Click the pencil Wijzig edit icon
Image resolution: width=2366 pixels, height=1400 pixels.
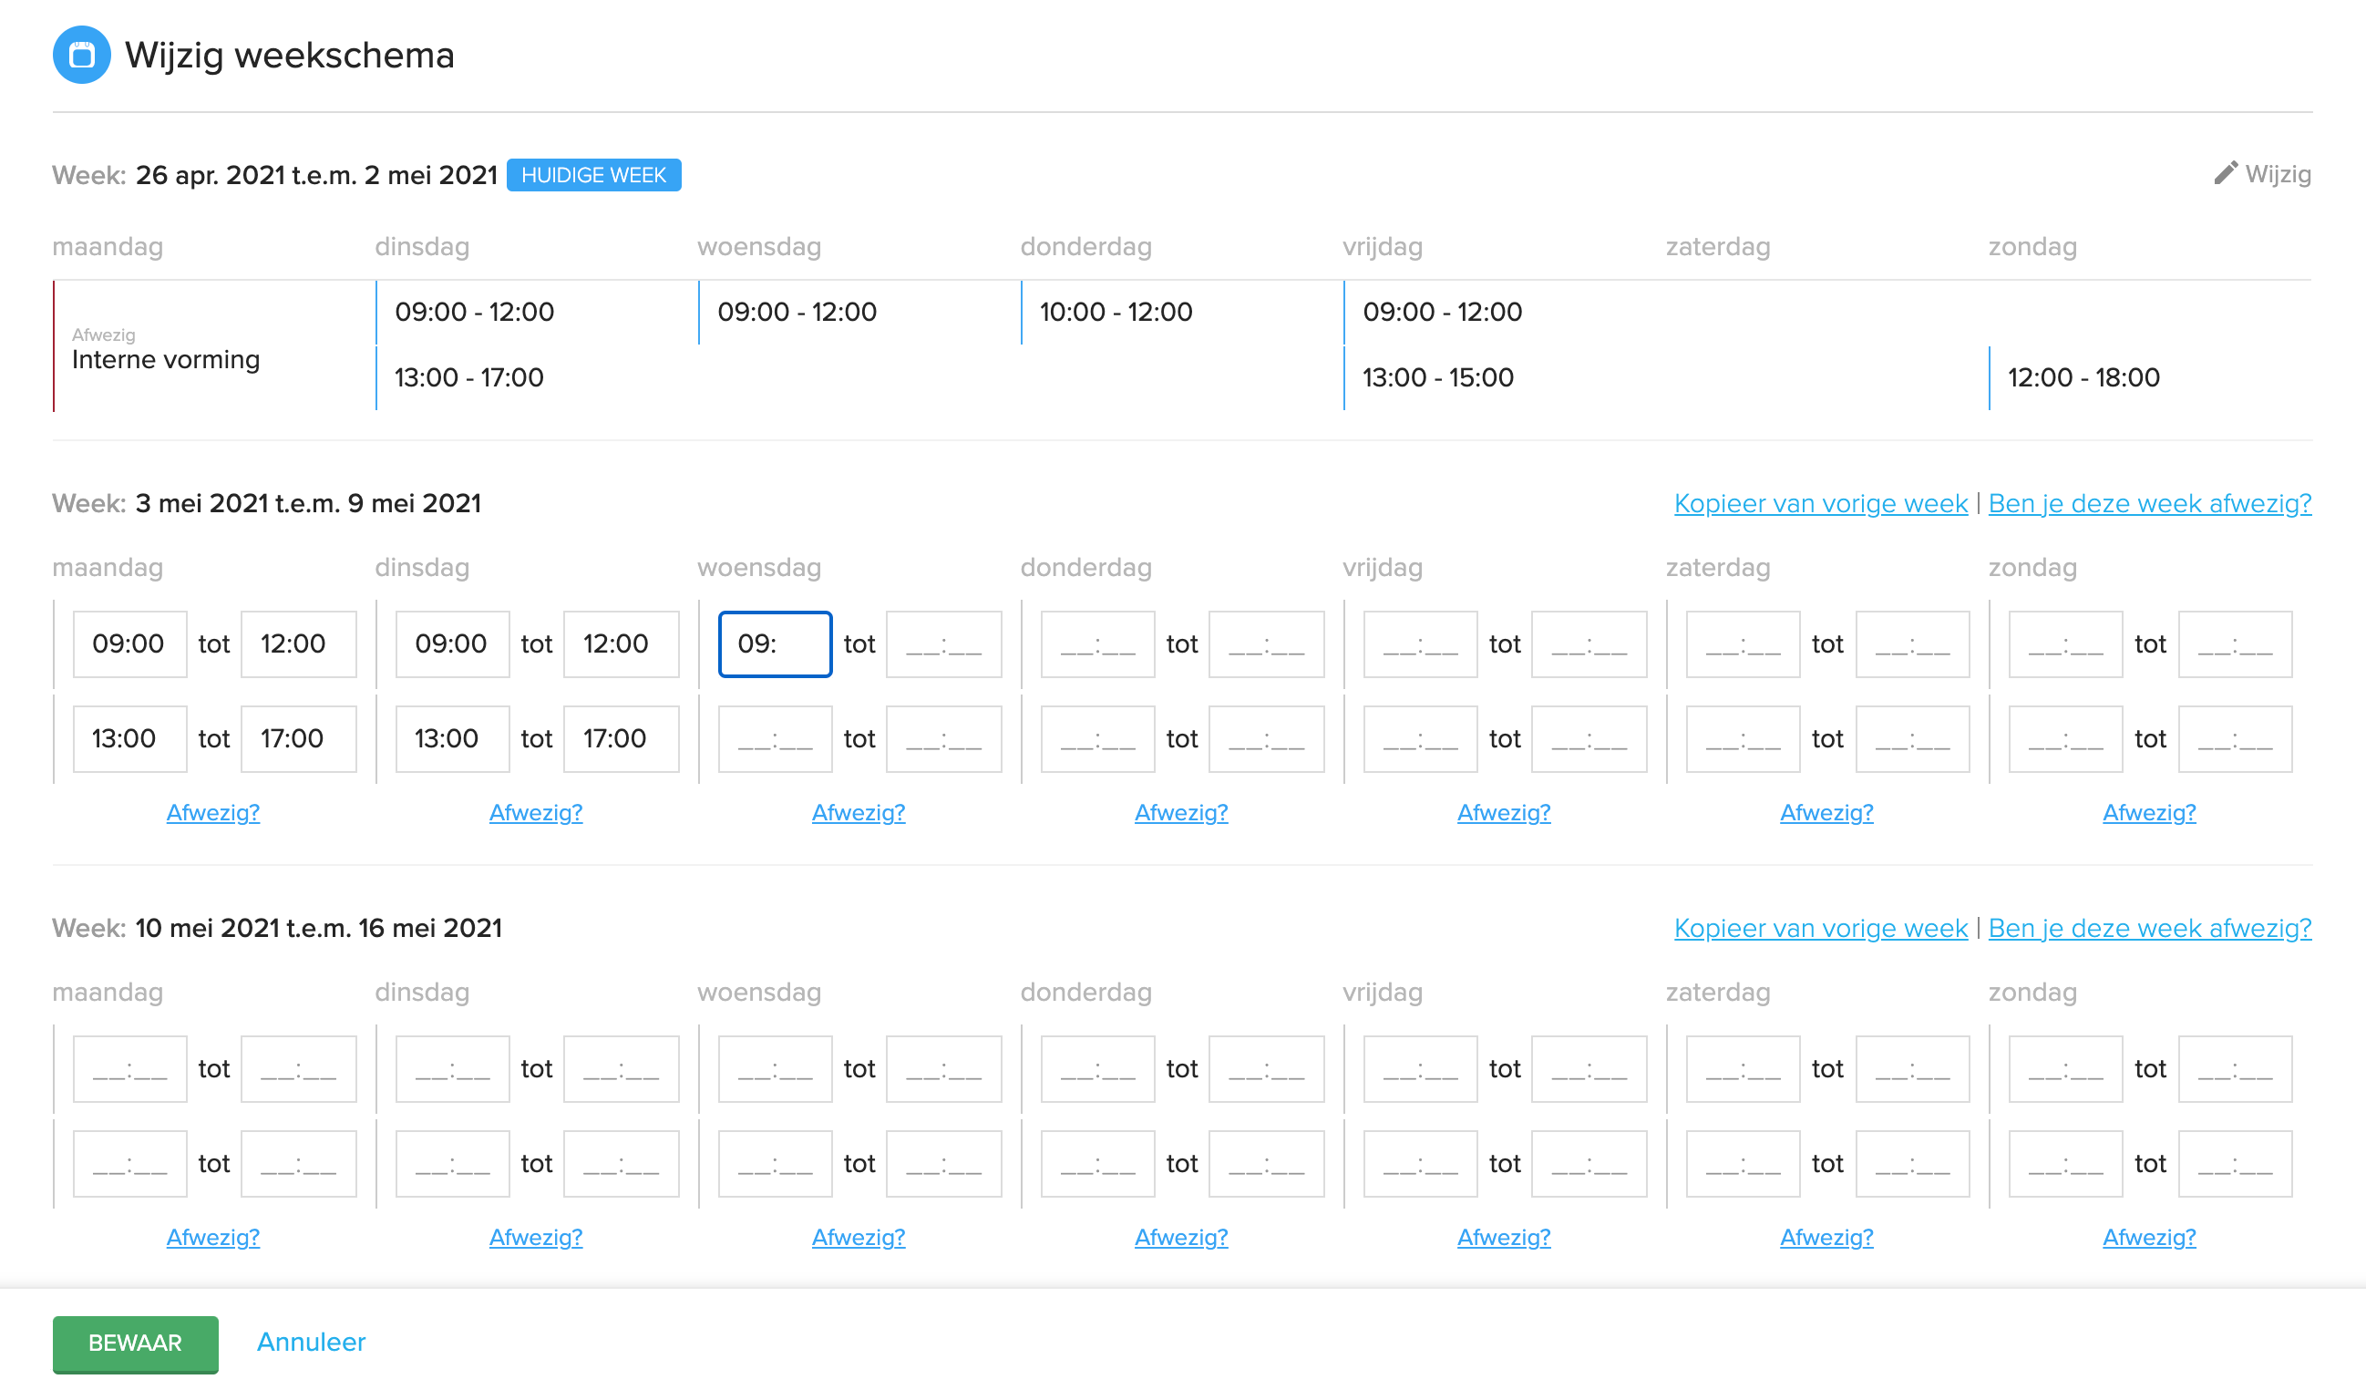click(x=2225, y=173)
